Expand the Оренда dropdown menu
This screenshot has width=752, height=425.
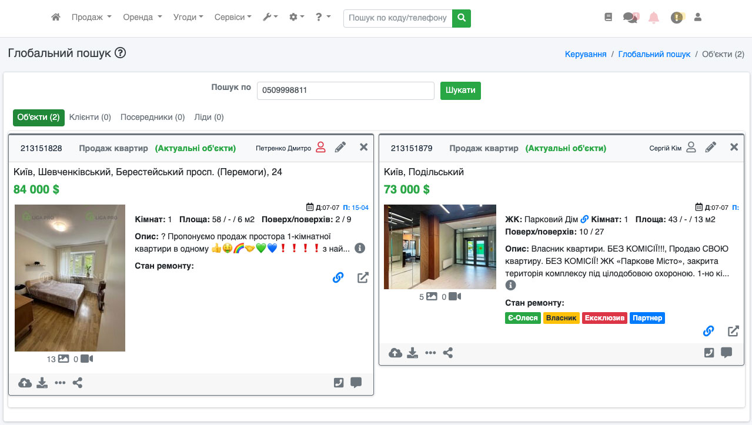(142, 18)
